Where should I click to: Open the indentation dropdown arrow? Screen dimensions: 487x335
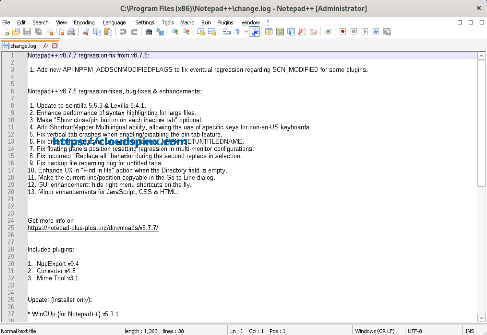(x=246, y=31)
